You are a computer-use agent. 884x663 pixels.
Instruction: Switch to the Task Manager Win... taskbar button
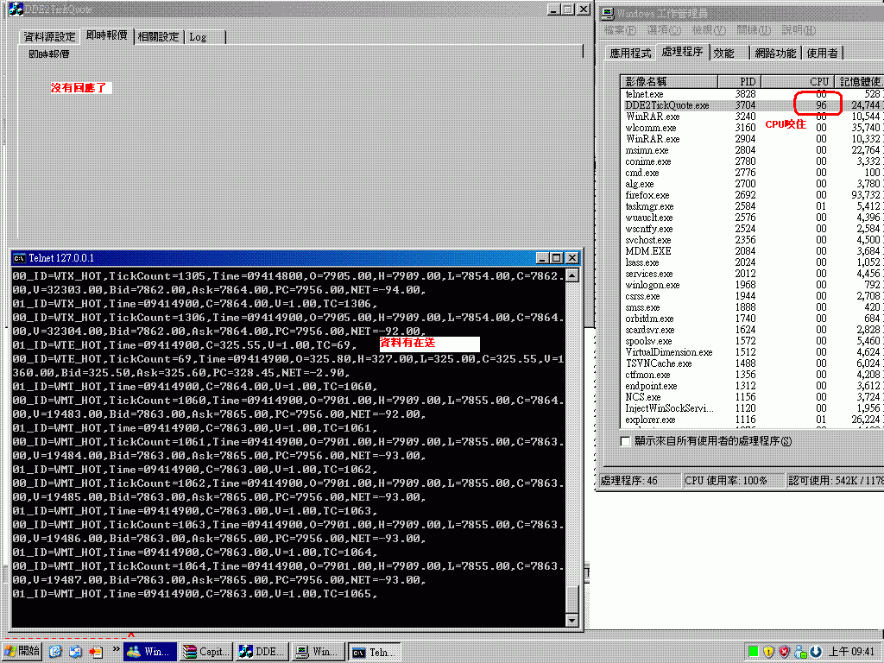[x=318, y=652]
